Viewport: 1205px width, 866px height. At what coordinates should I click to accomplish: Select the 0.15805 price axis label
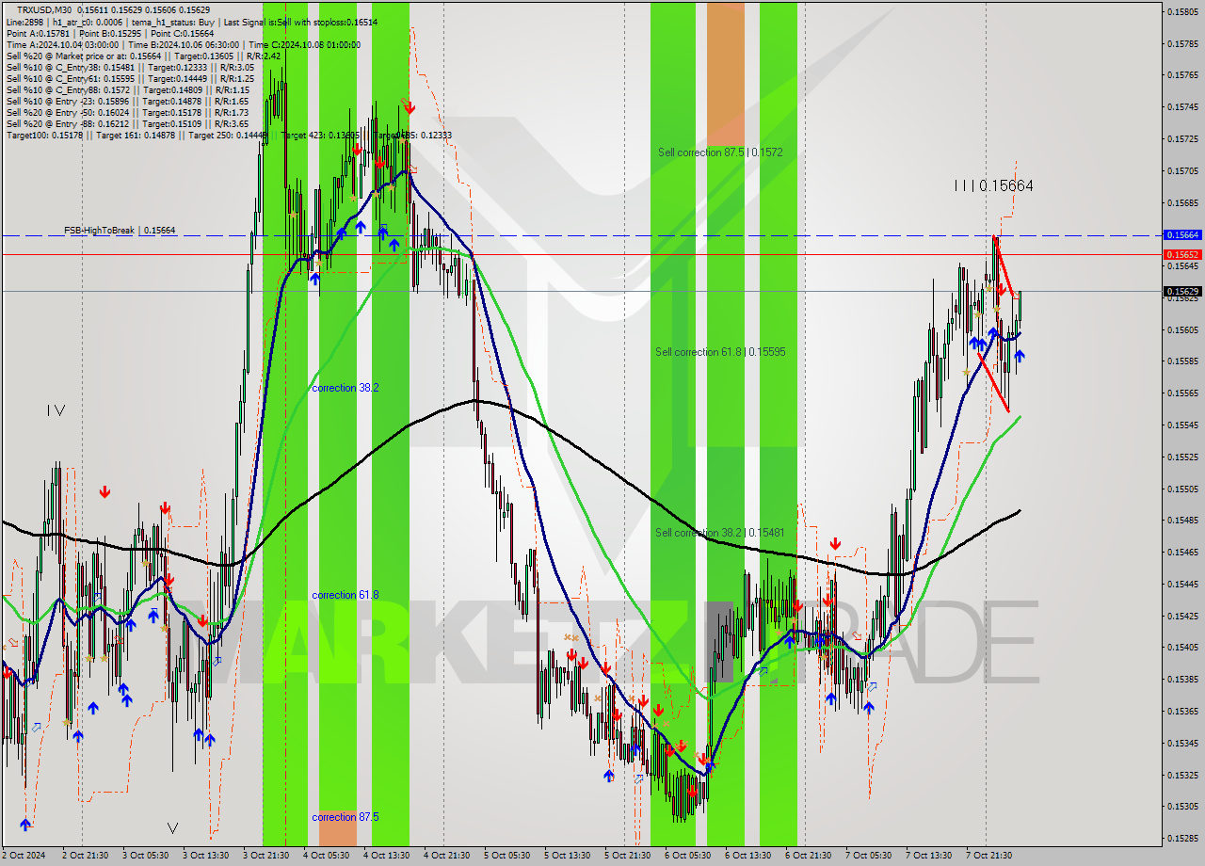1182,11
